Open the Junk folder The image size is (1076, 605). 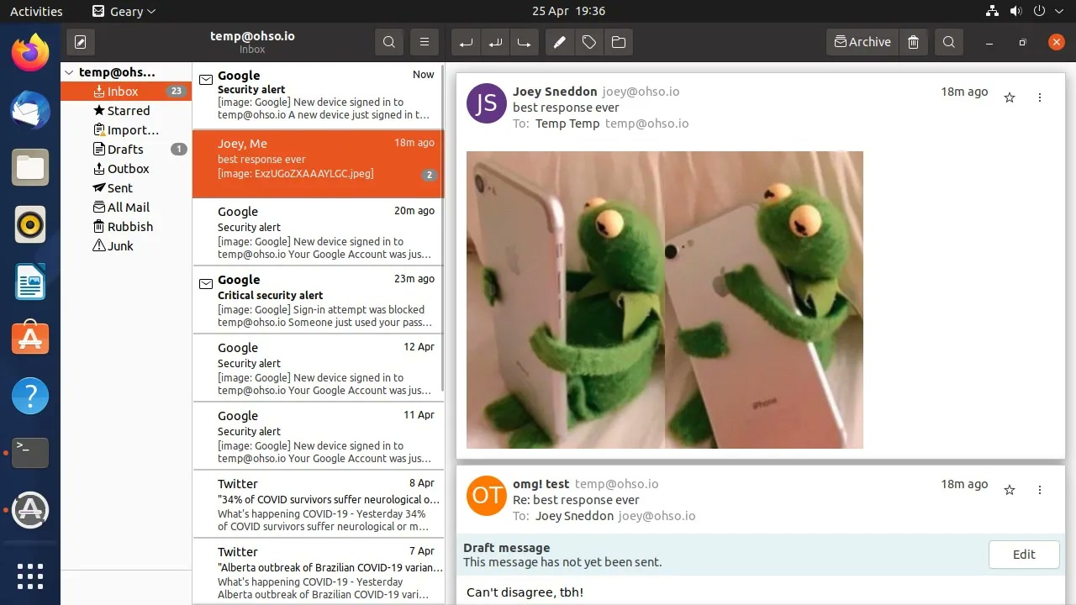click(x=126, y=245)
